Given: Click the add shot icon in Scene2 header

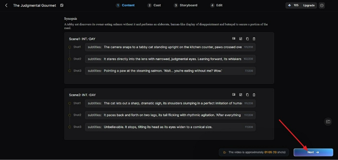Looking at the screenshot, I should point(234,95).
